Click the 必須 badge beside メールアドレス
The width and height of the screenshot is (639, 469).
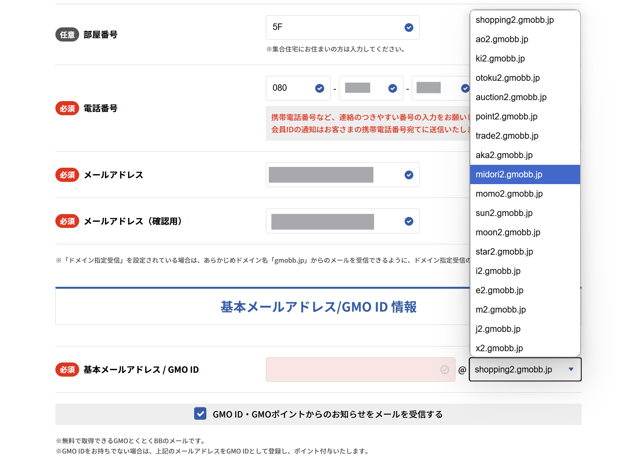[x=67, y=175]
